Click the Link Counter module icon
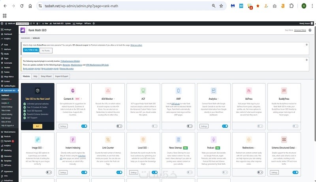The width and height of the screenshot is (316, 182). (108, 139)
